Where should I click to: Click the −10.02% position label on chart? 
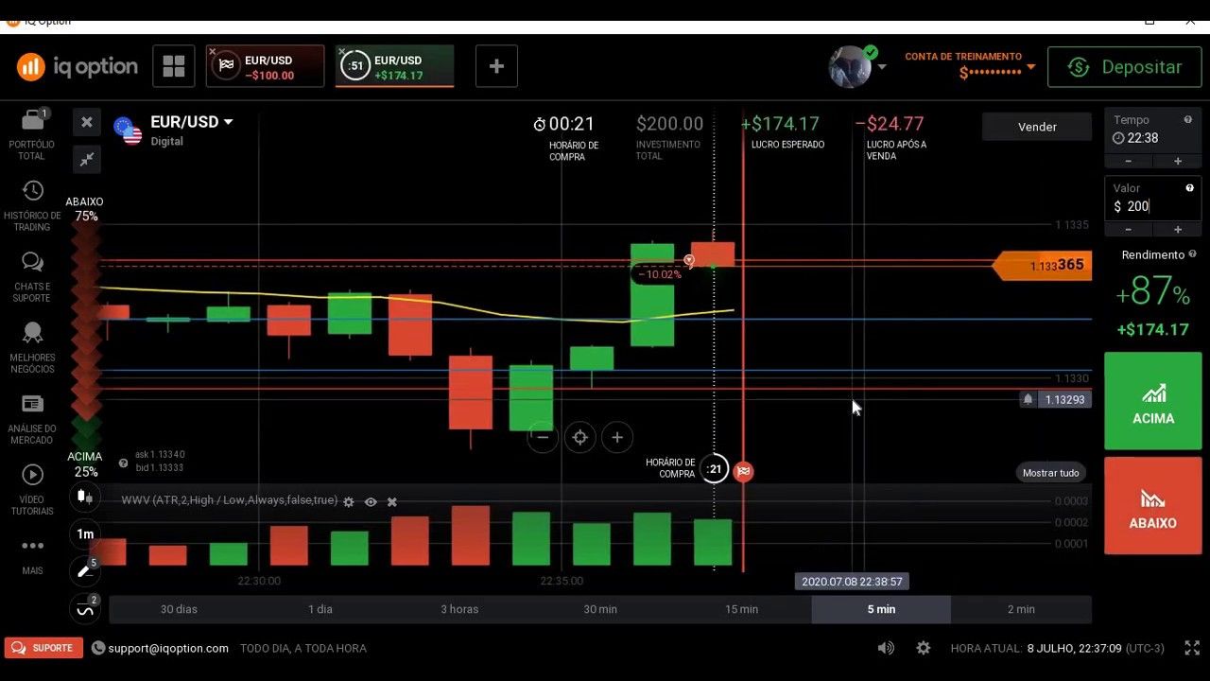point(658,274)
